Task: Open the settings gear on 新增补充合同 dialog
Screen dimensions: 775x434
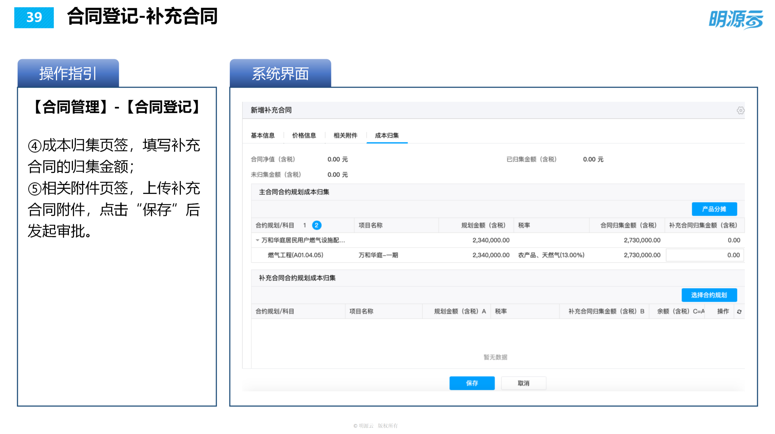Action: click(x=740, y=111)
